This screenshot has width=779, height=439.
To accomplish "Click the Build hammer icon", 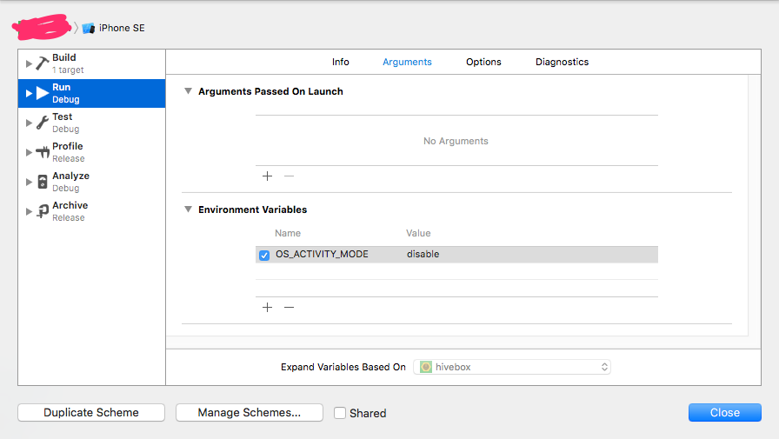I will 42,63.
